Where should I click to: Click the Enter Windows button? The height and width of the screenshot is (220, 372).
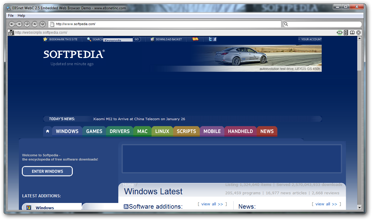[x=47, y=171]
